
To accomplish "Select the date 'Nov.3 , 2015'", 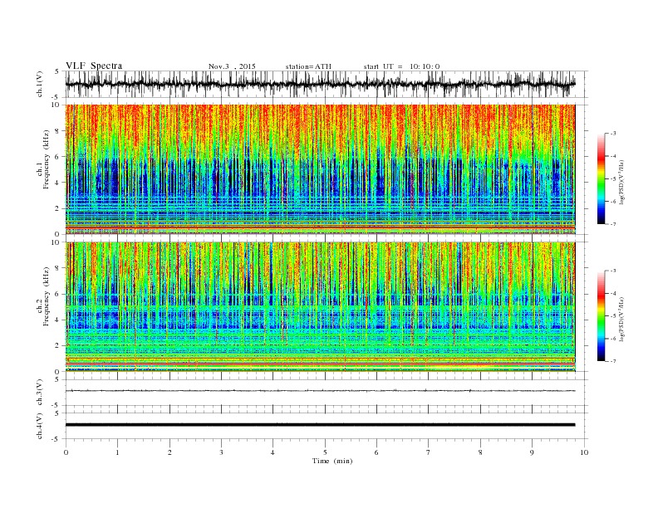I will tap(232, 66).
